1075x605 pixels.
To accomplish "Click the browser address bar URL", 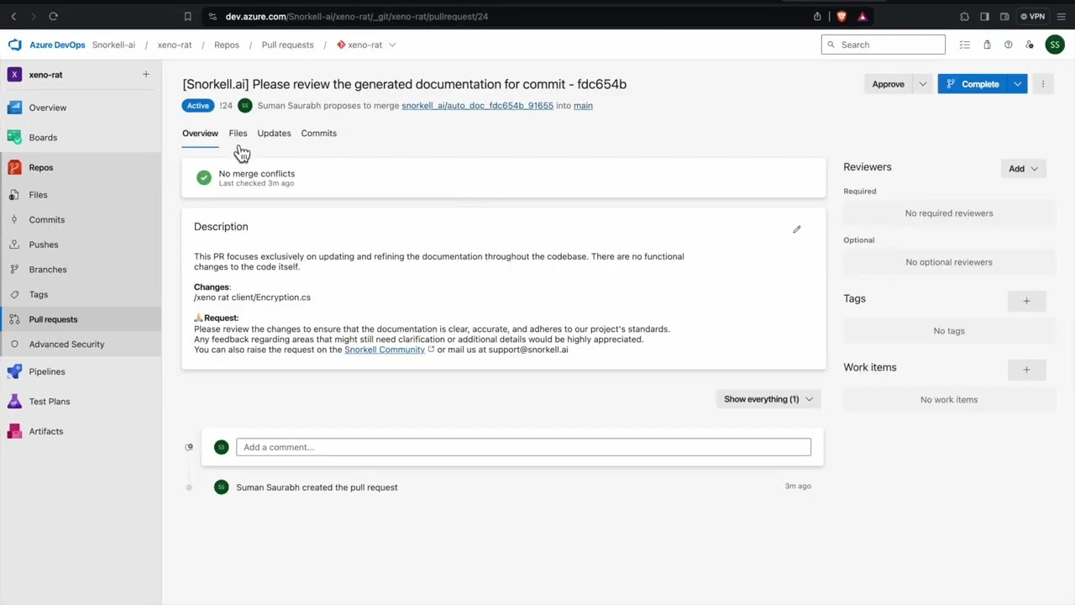I will pos(357,16).
